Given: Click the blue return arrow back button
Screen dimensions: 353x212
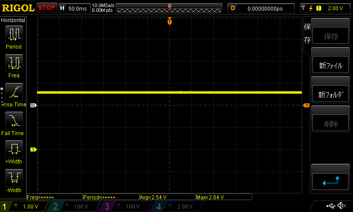Looking at the screenshot, I should [330, 182].
